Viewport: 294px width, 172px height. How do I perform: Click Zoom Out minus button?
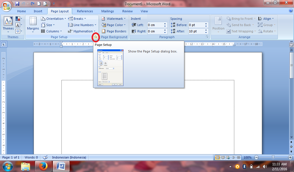coord(256,157)
